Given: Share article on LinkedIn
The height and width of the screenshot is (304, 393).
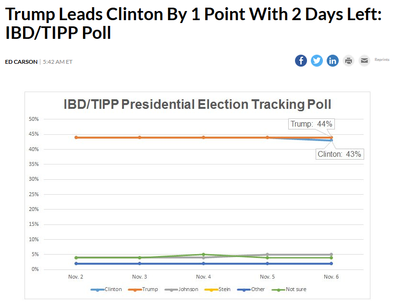Looking at the screenshot, I should click(x=332, y=61).
